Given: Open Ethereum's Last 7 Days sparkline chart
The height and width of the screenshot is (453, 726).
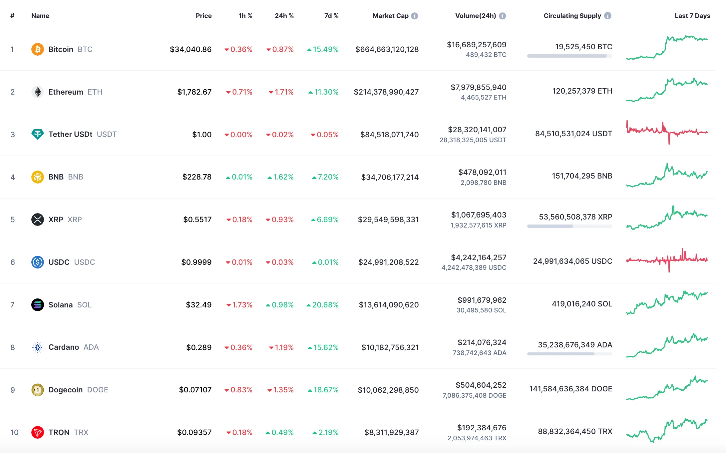Looking at the screenshot, I should [667, 90].
